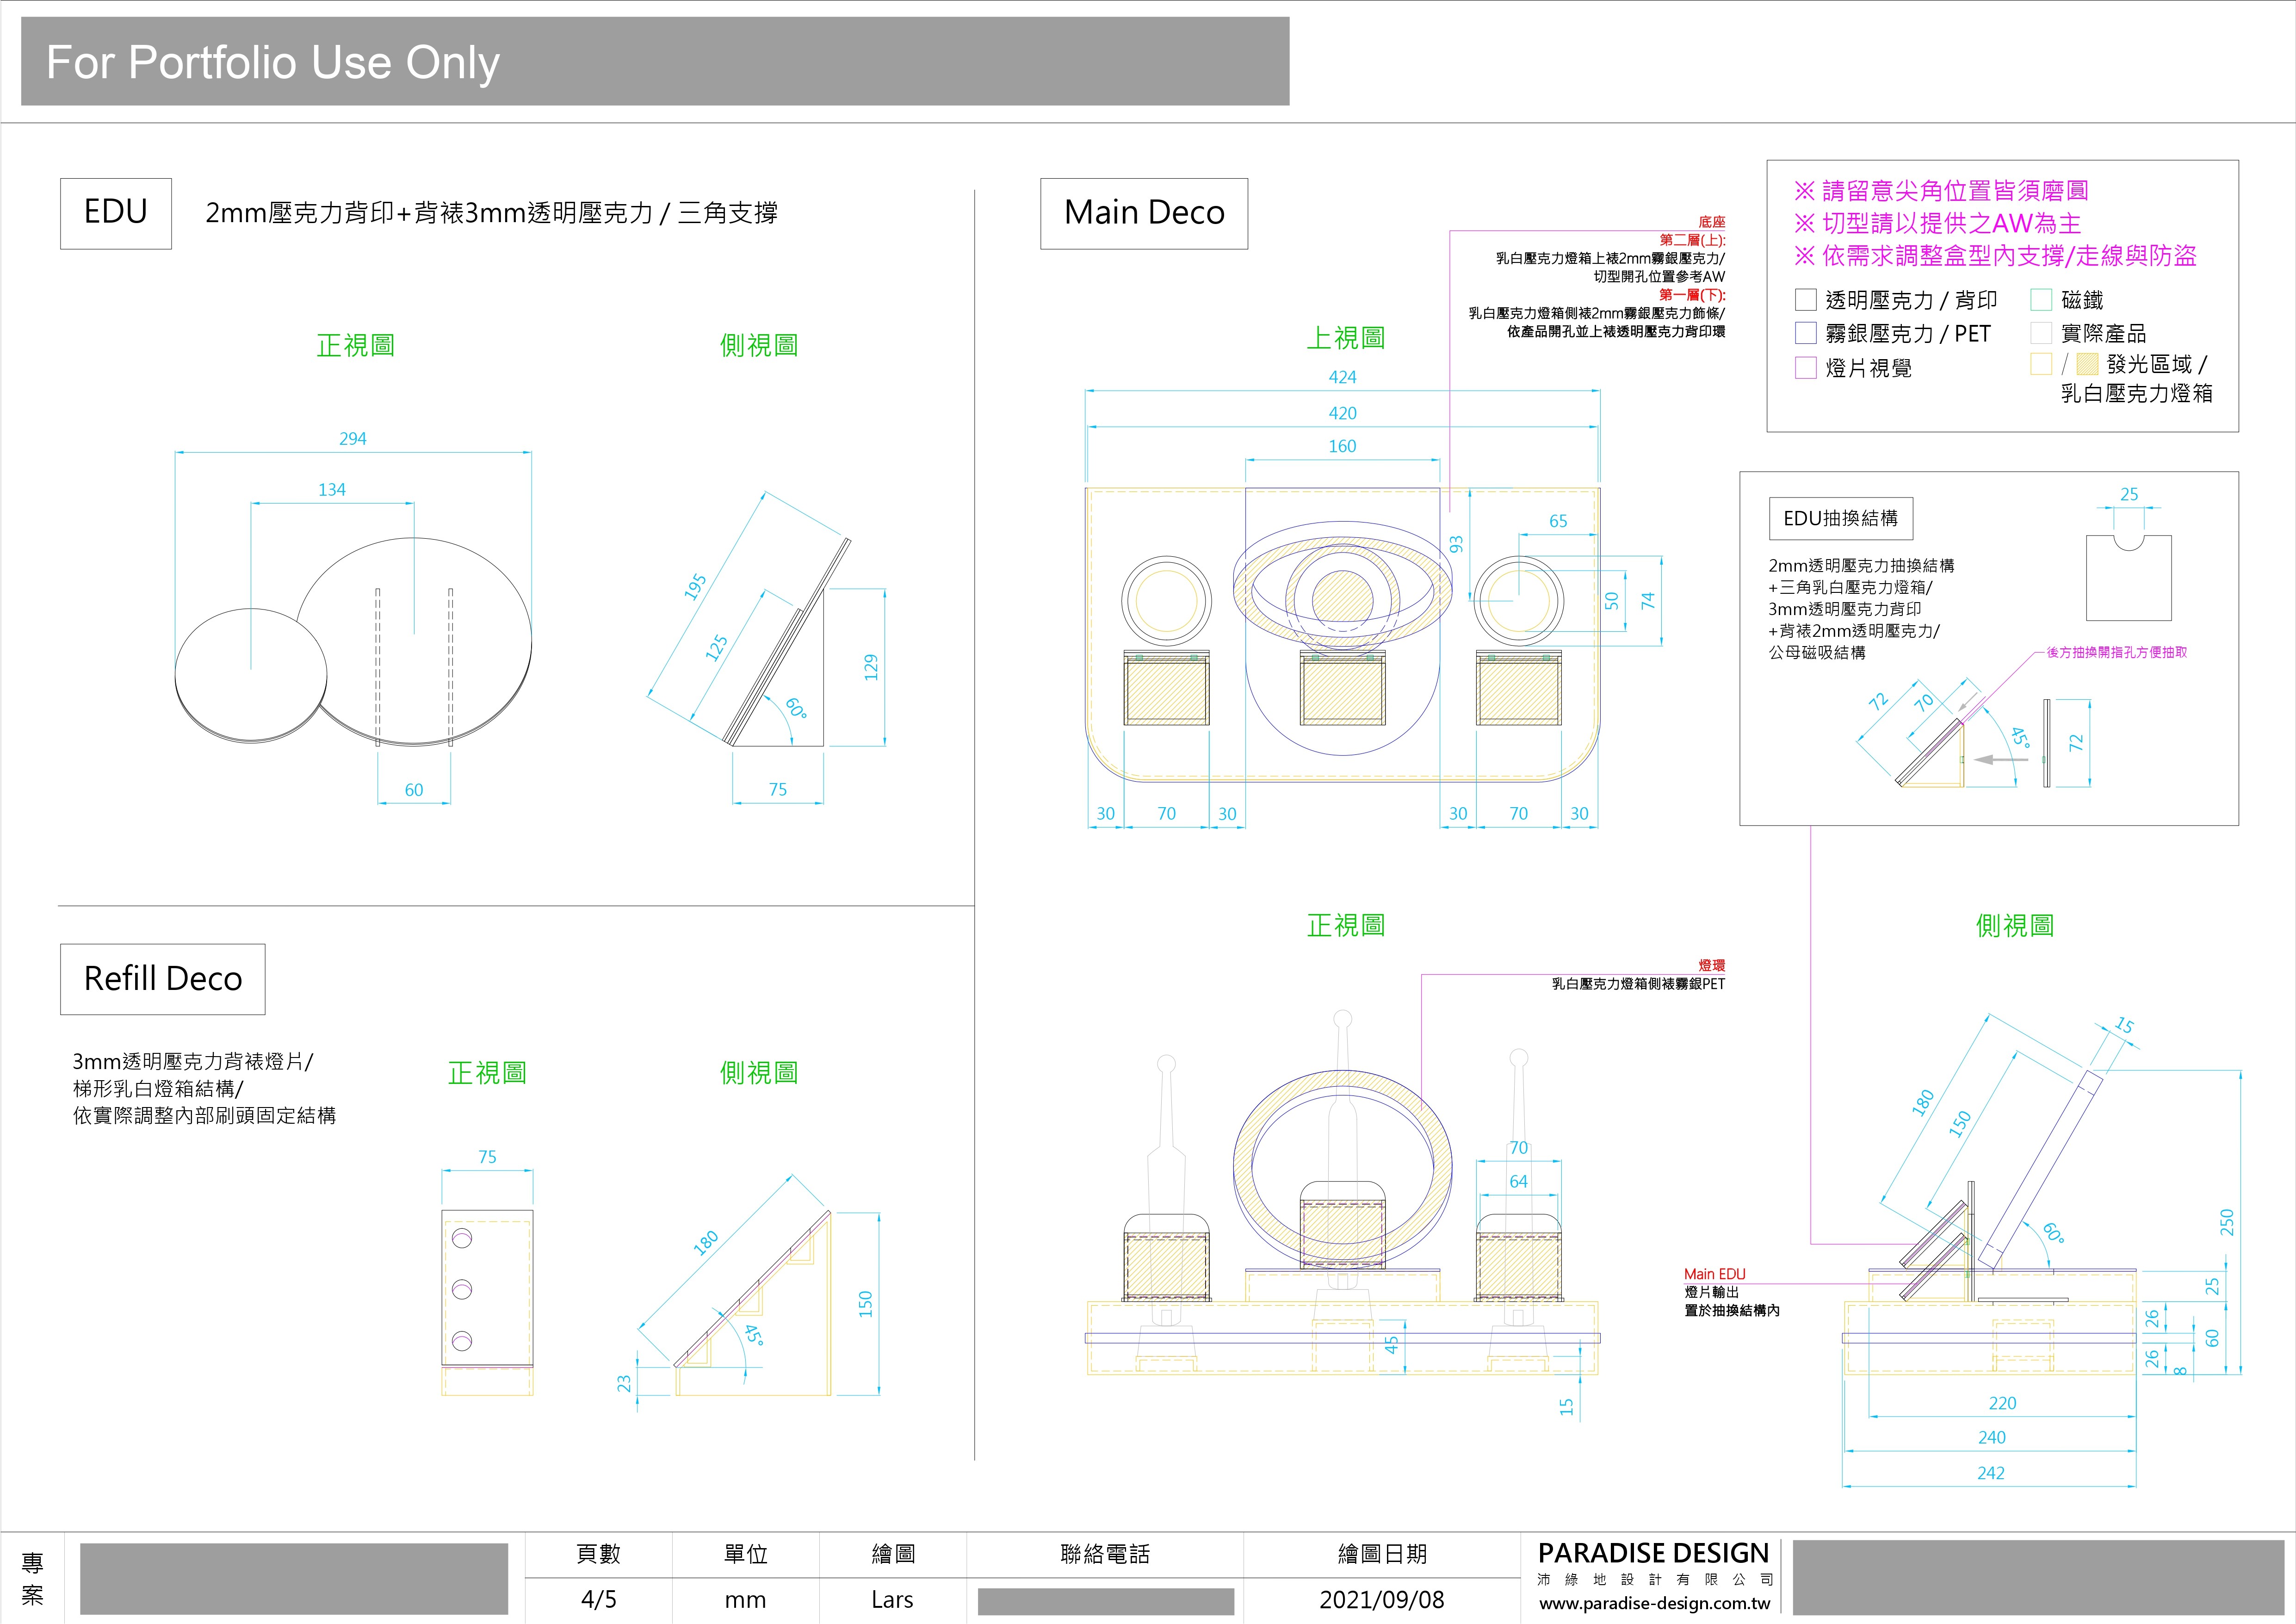Select the EDU title box
This screenshot has width=2296, height=1624.
pyautogui.click(x=116, y=213)
